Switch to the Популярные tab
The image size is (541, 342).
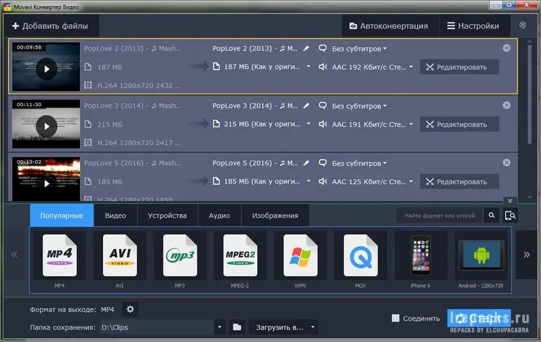point(62,215)
